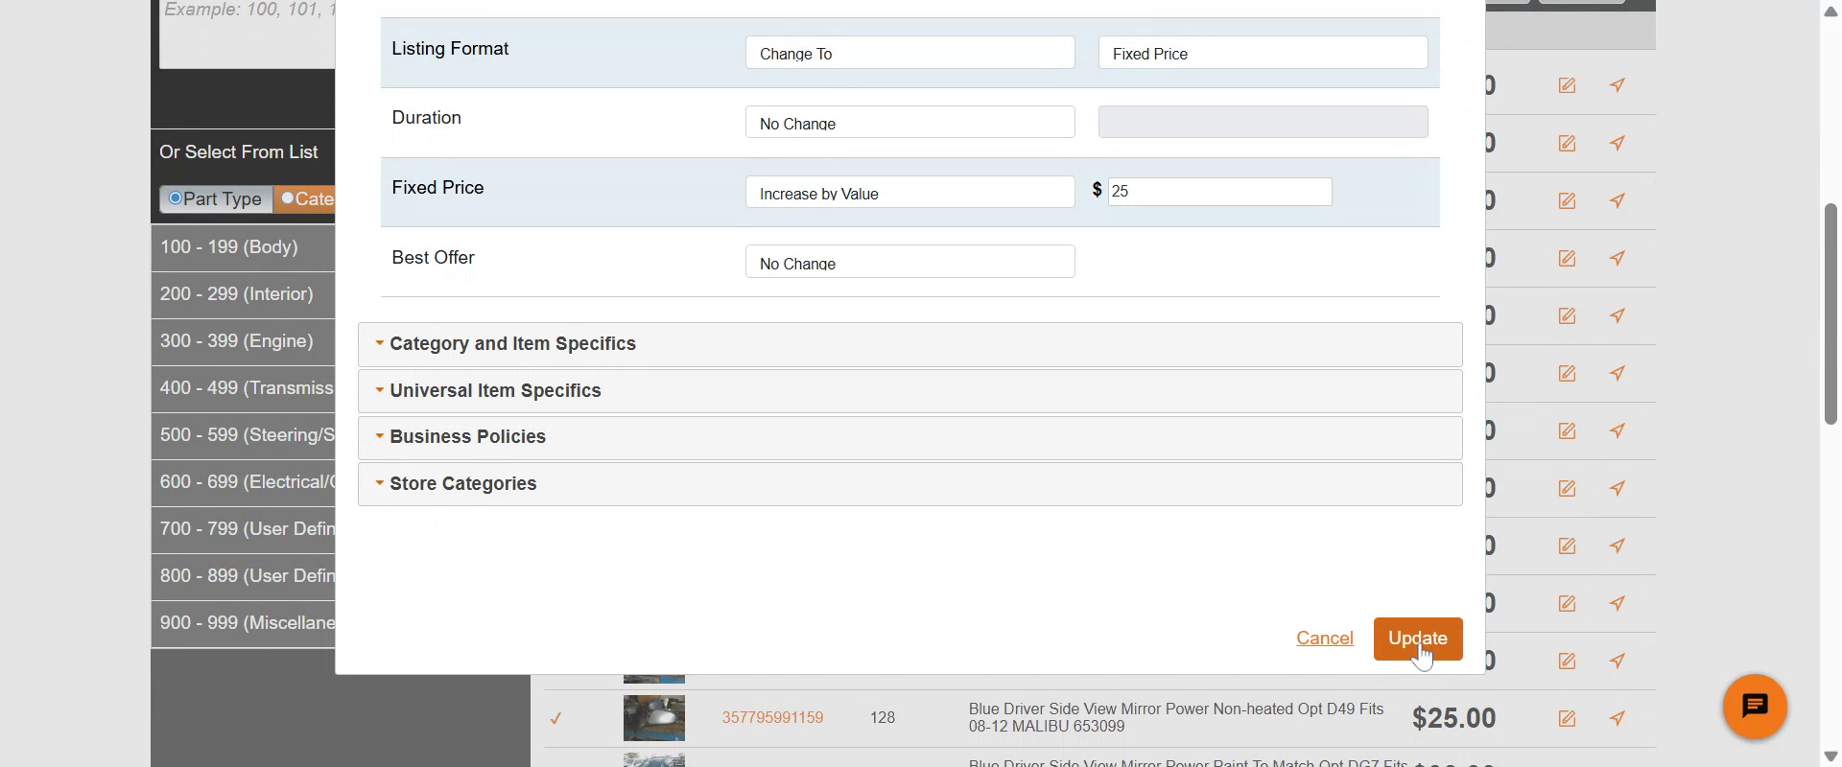
Task: Click send arrow icon in $25.00 row
Action: 1618,718
